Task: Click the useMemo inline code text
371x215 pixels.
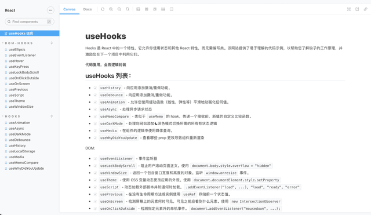Action: (155, 116)
